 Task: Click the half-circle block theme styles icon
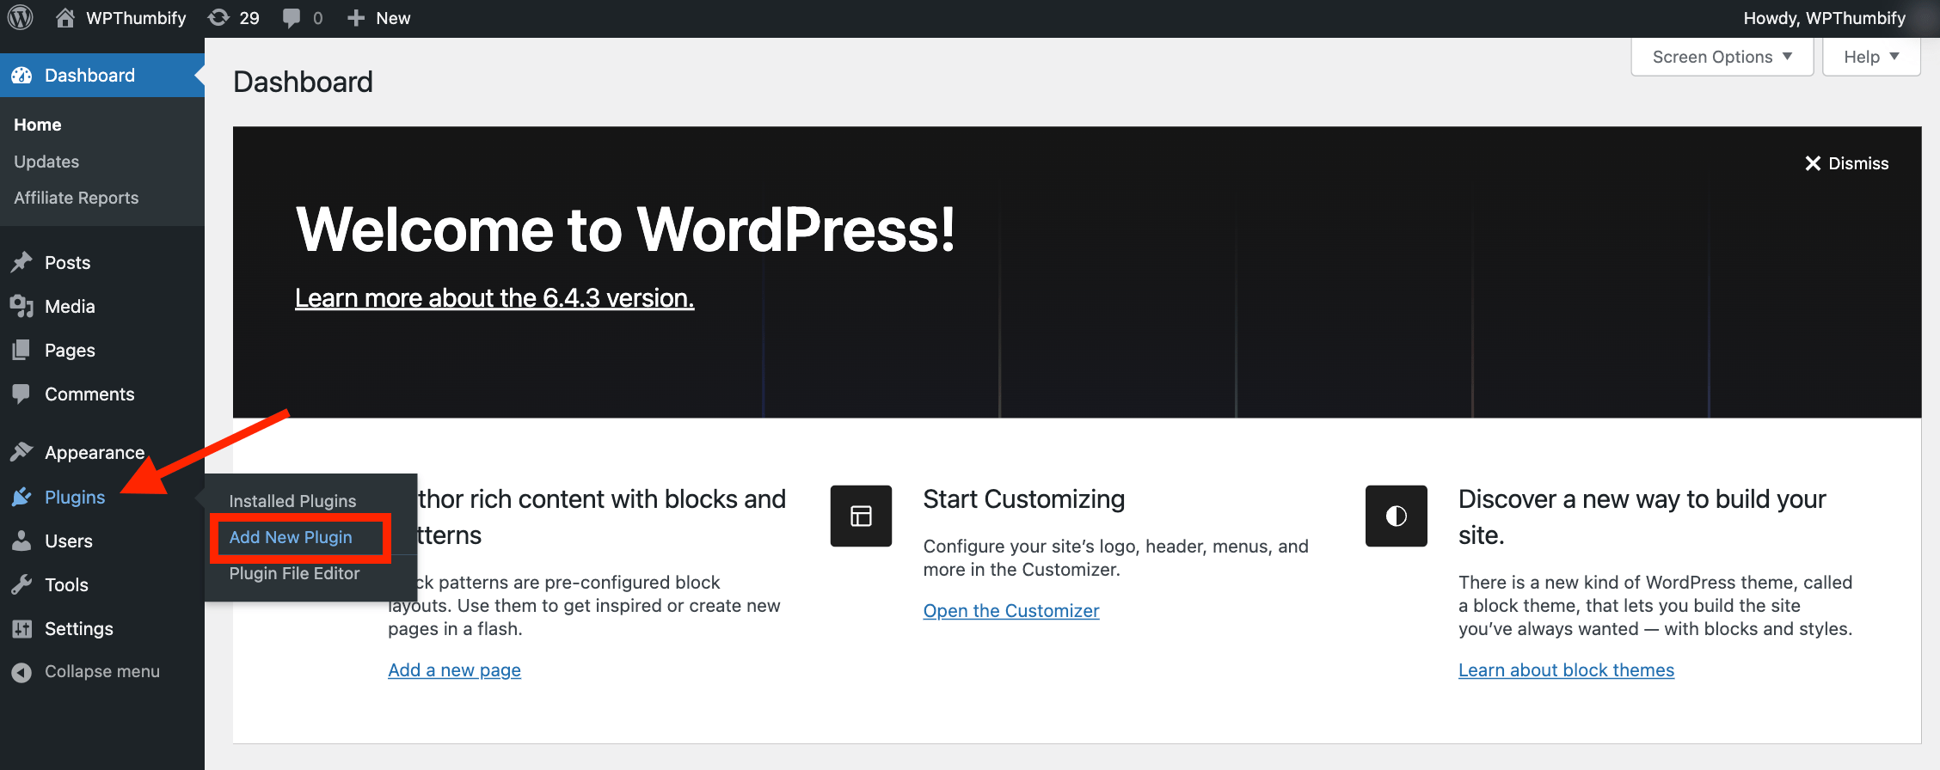tap(1397, 516)
